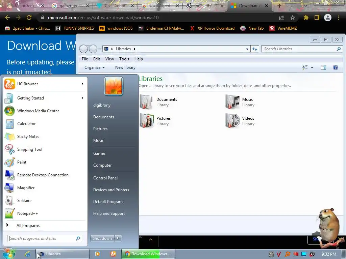
Task: Open UC Browser from Start menu
Action: pyautogui.click(x=45, y=84)
